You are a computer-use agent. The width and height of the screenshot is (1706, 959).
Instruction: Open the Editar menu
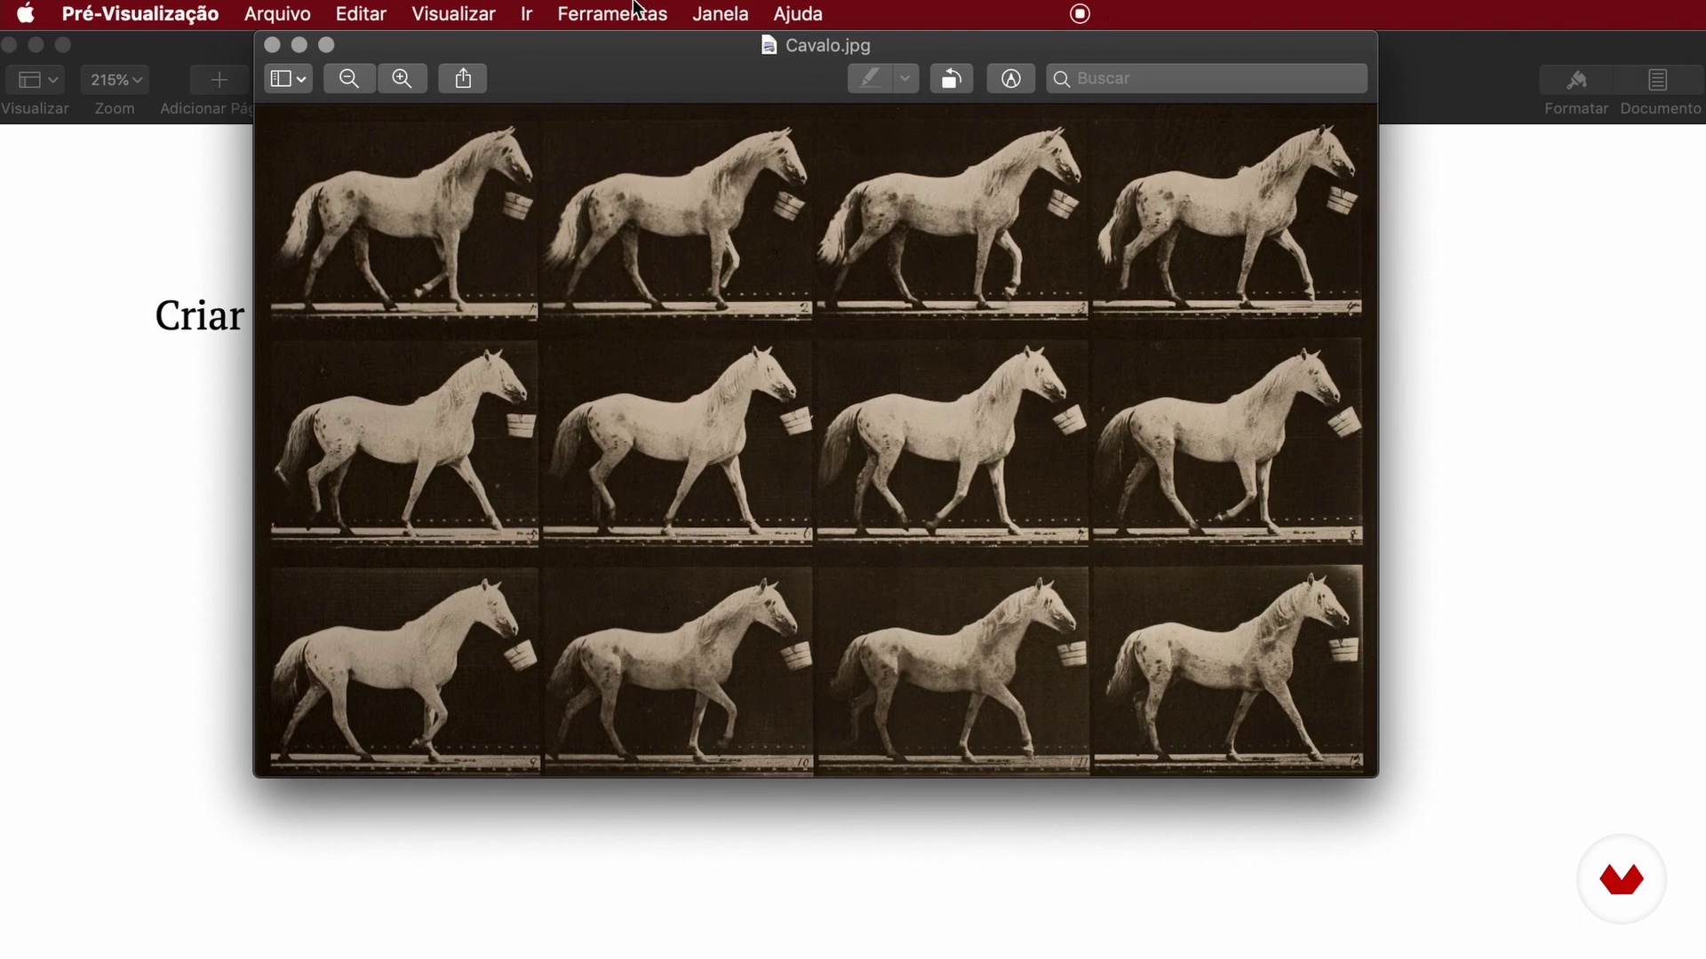pyautogui.click(x=361, y=13)
